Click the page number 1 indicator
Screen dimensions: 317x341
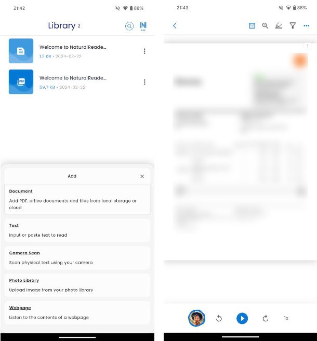(x=308, y=46)
